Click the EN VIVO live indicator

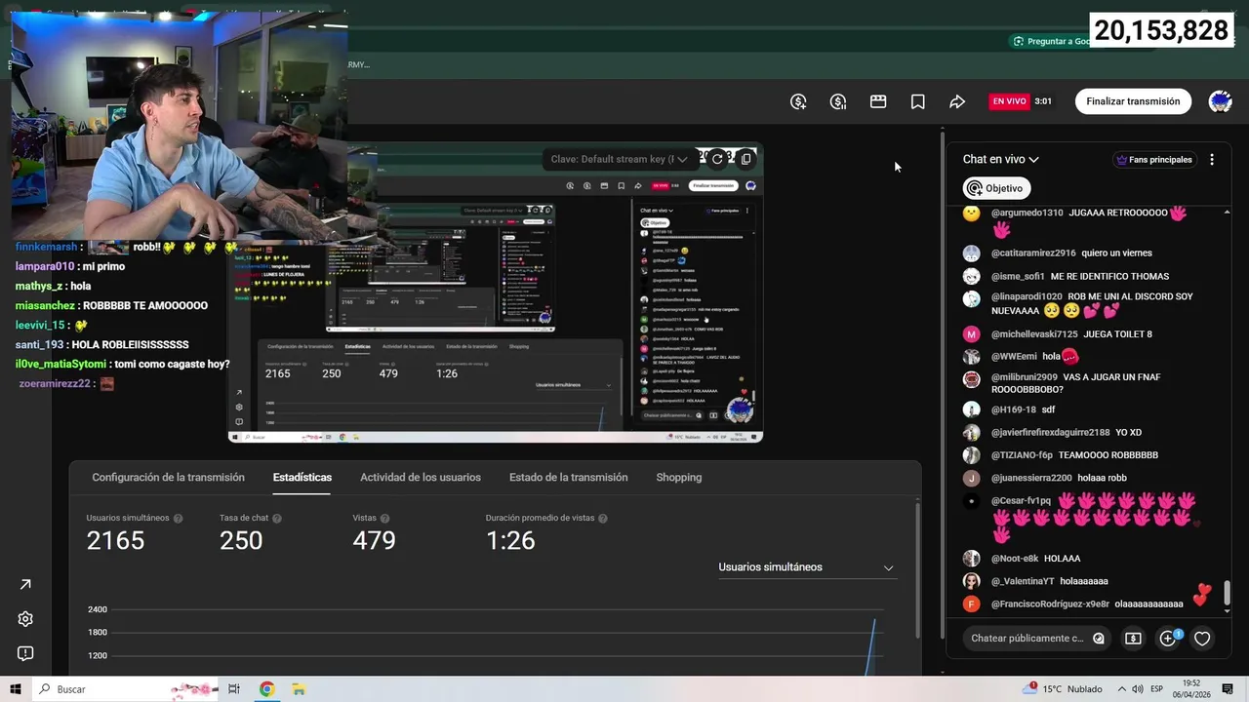(x=1009, y=101)
